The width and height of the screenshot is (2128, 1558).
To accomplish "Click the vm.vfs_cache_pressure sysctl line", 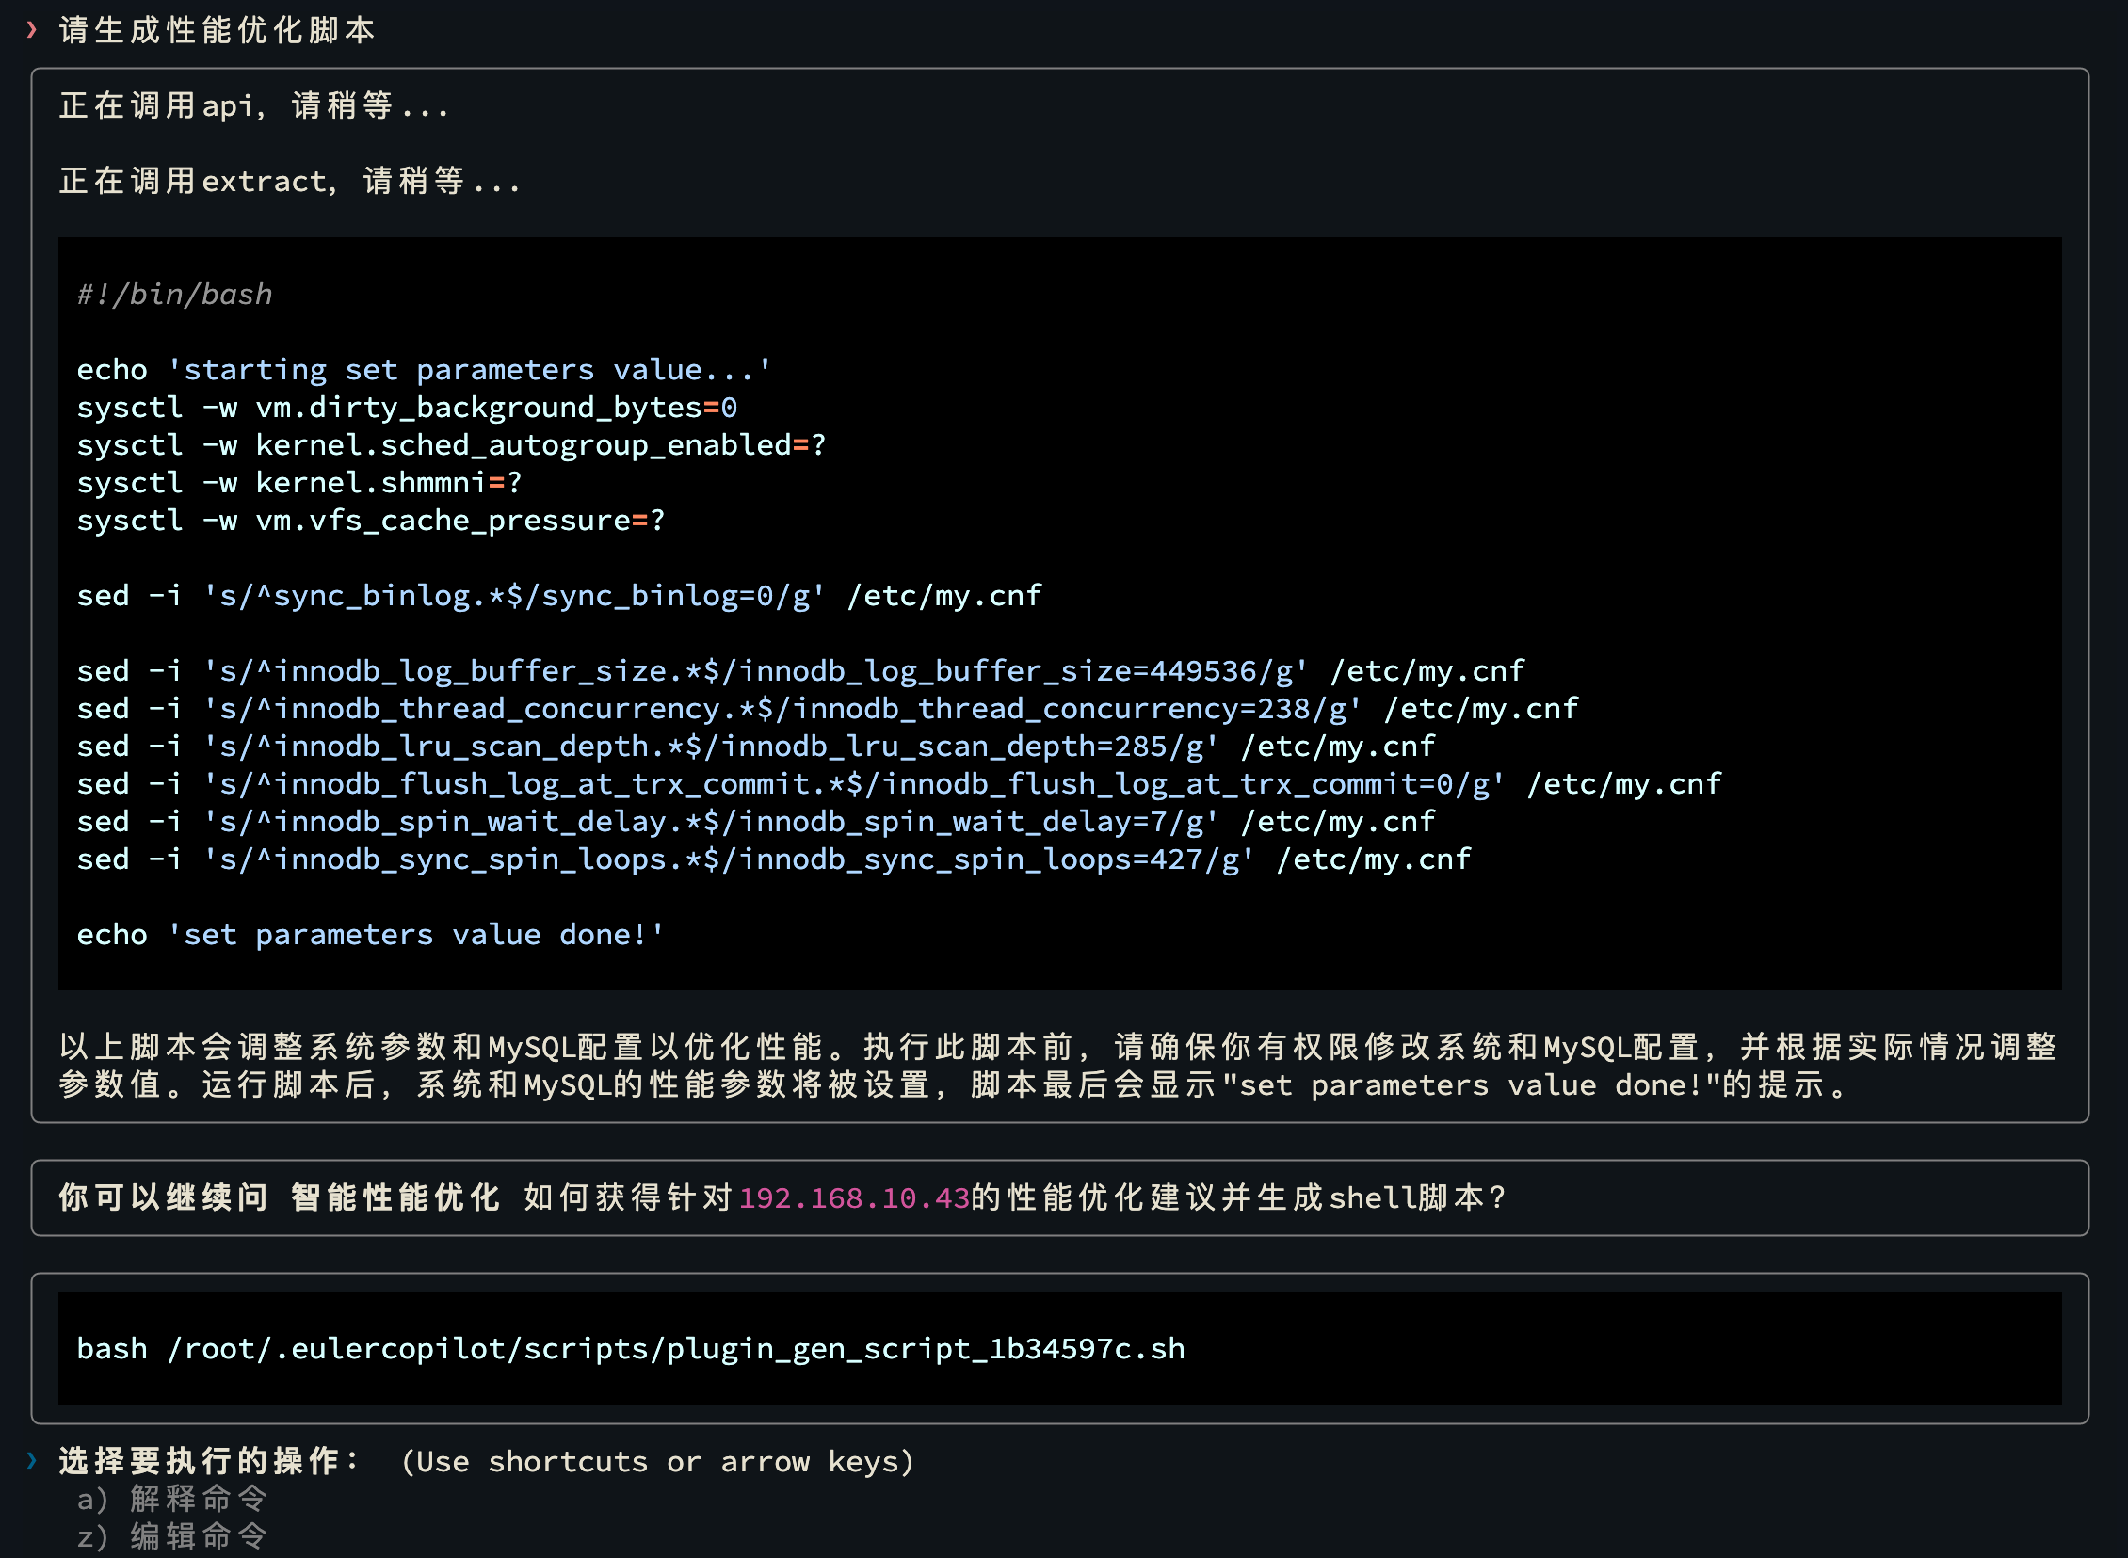I will [x=371, y=521].
